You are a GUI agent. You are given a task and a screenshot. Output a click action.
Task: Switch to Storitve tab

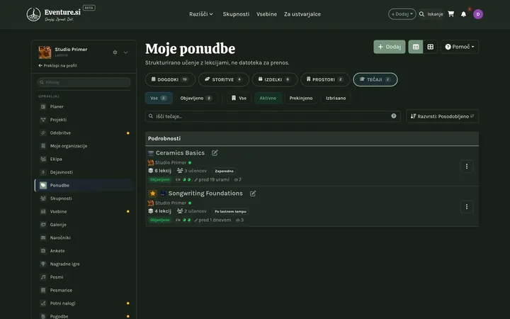click(x=223, y=79)
